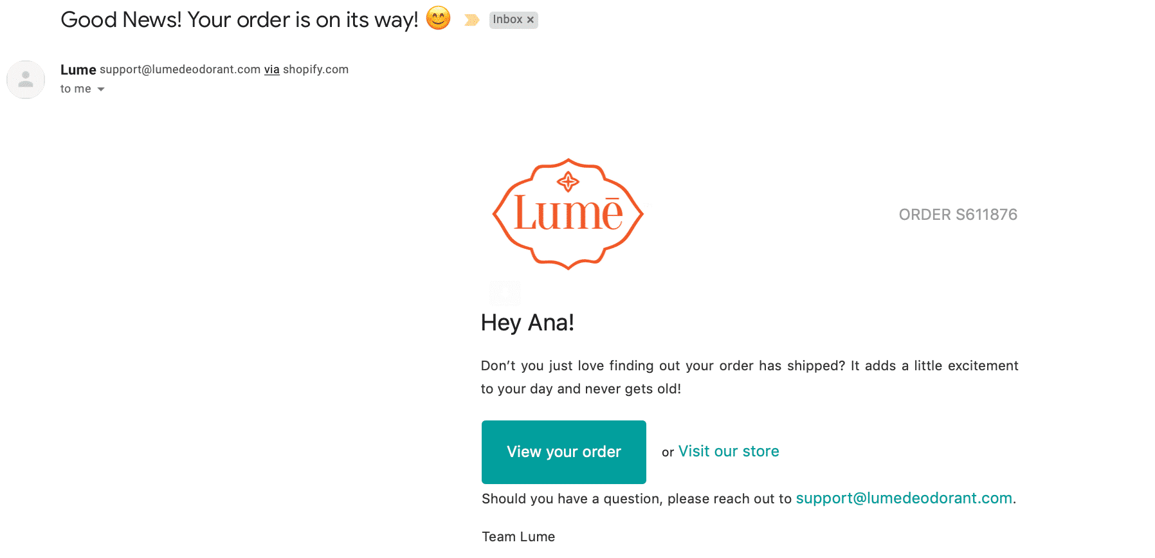Click support@lumedeodorant.com link in email body
Image resolution: width=1155 pixels, height=558 pixels.
point(904,498)
